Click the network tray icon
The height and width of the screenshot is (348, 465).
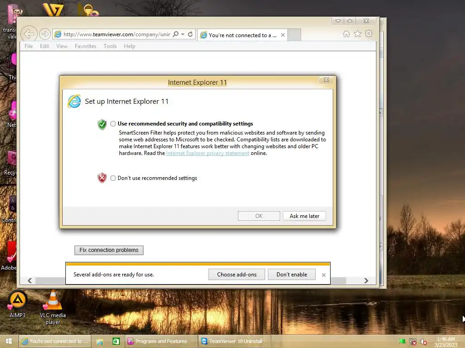pos(413,342)
